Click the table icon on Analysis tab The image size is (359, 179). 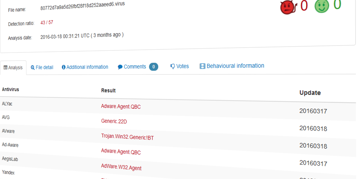[x=5, y=68]
